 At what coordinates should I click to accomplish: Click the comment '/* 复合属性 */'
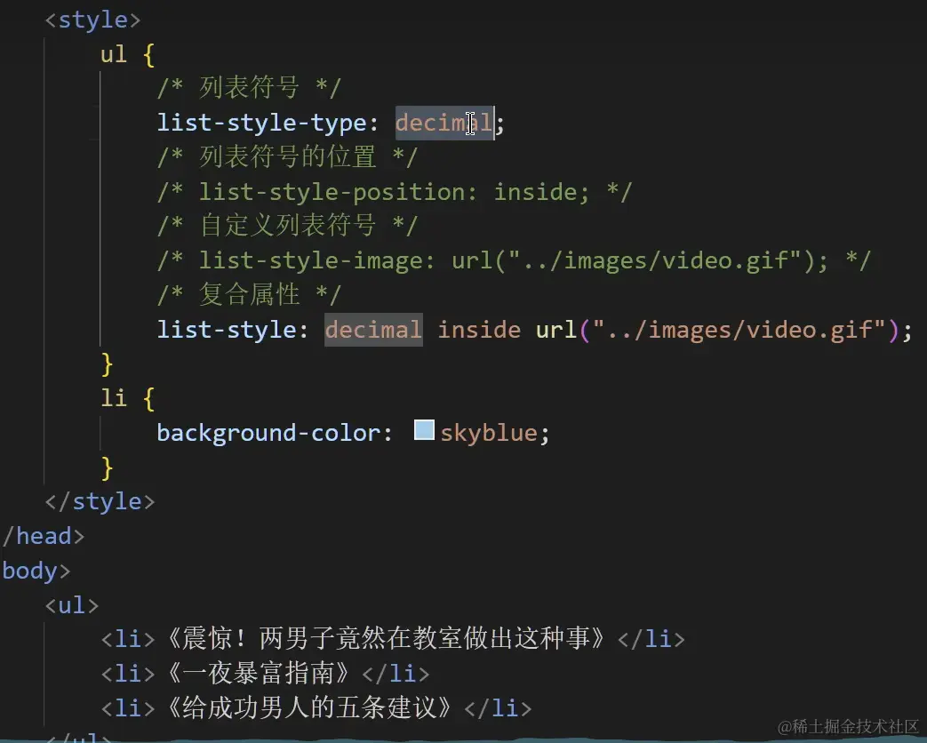[x=249, y=294]
